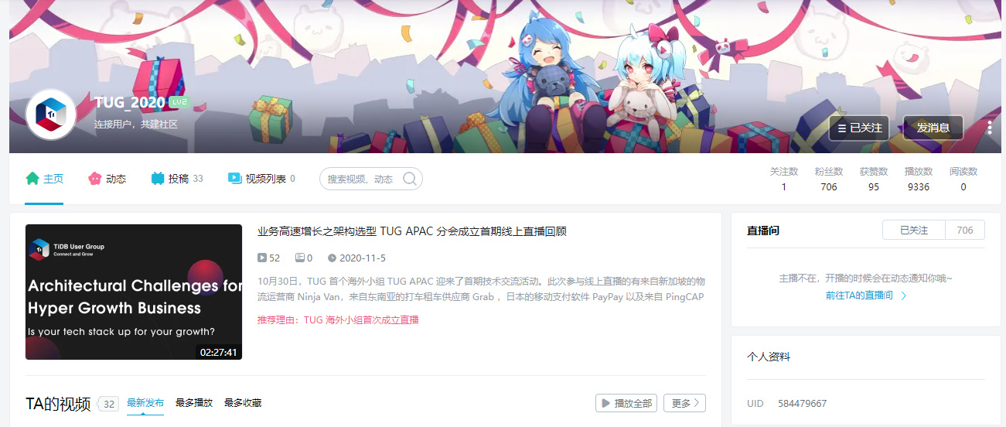Click the LV2 level badge
The height and width of the screenshot is (427, 1006).
(x=179, y=103)
